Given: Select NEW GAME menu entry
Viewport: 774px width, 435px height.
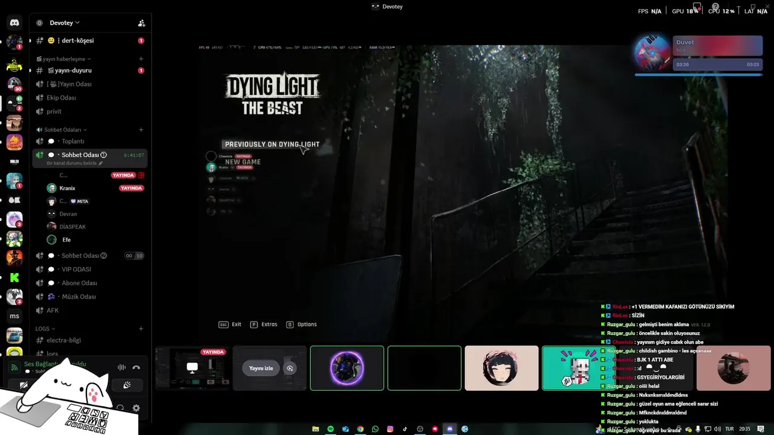Looking at the screenshot, I should coord(243,162).
